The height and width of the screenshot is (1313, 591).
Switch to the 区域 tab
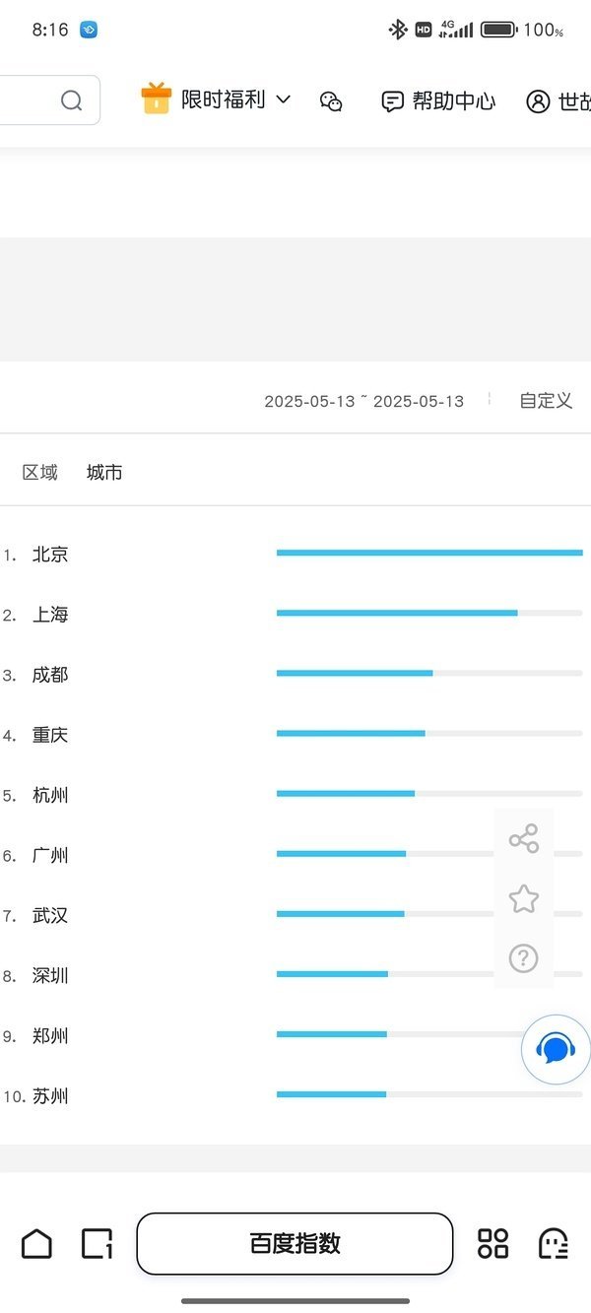pos(40,473)
